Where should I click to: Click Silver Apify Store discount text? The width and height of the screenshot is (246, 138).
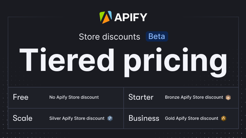[x=77, y=118]
